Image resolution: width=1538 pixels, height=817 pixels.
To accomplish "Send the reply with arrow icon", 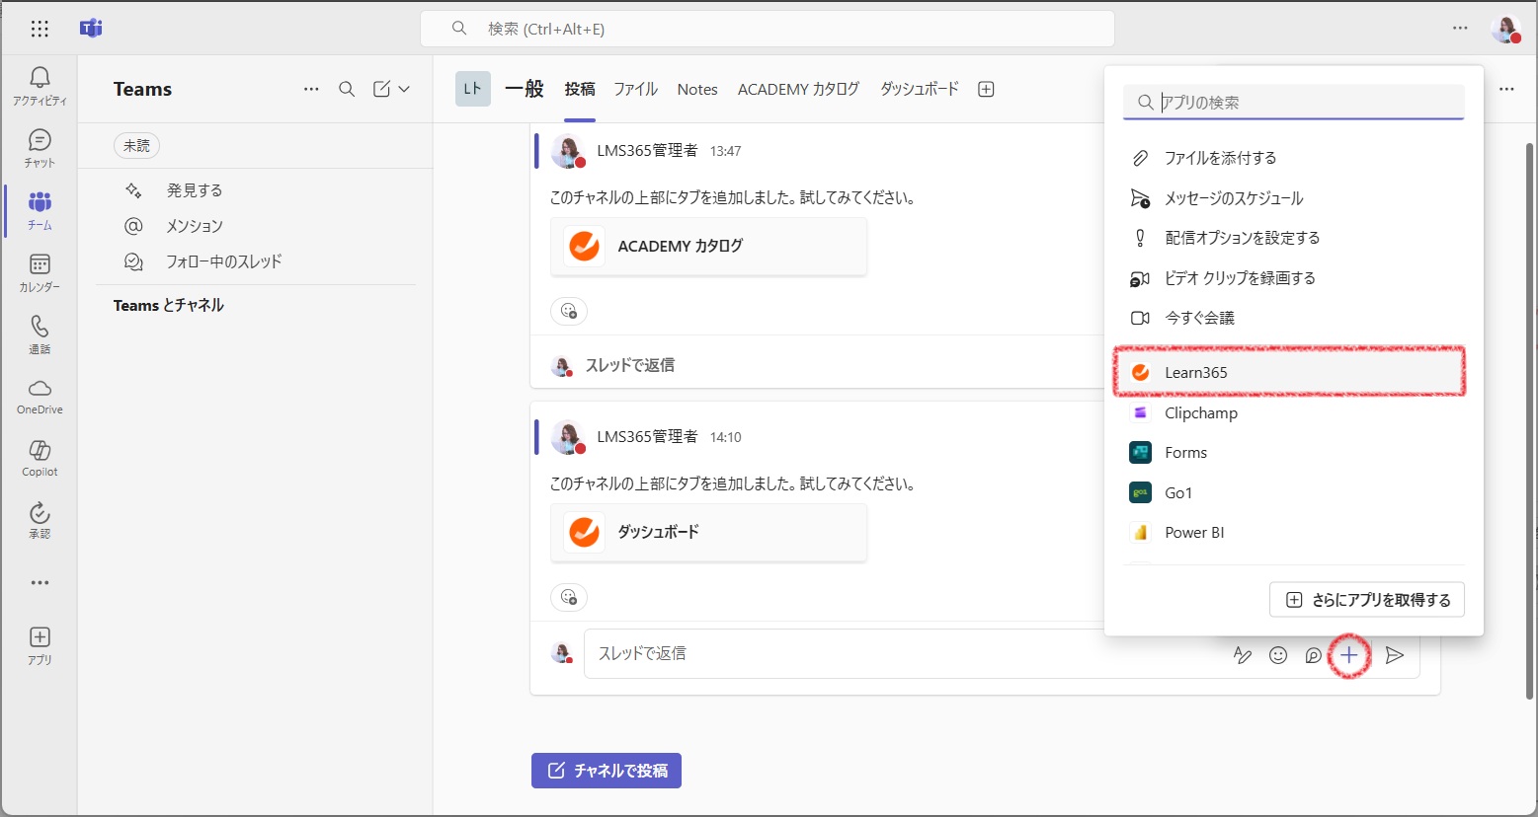I will [1395, 655].
